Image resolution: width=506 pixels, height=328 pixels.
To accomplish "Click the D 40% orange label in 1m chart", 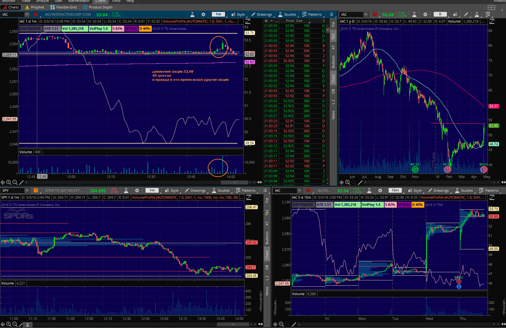I will pos(145,29).
